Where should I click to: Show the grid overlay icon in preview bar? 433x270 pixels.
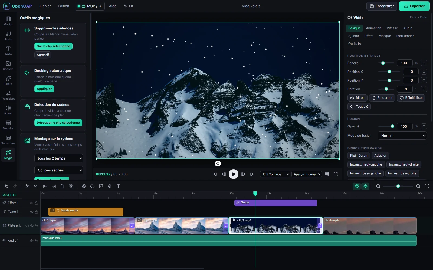pos(327,174)
